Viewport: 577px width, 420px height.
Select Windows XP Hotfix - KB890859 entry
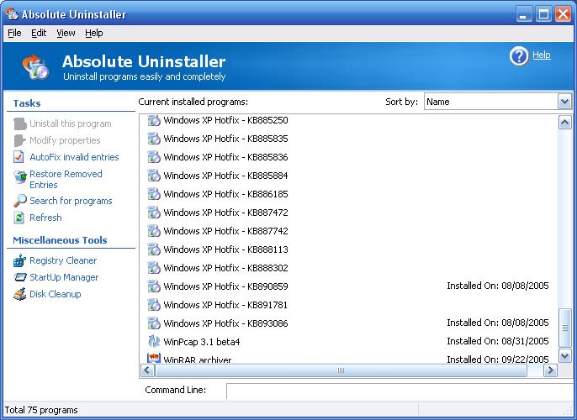(x=349, y=286)
